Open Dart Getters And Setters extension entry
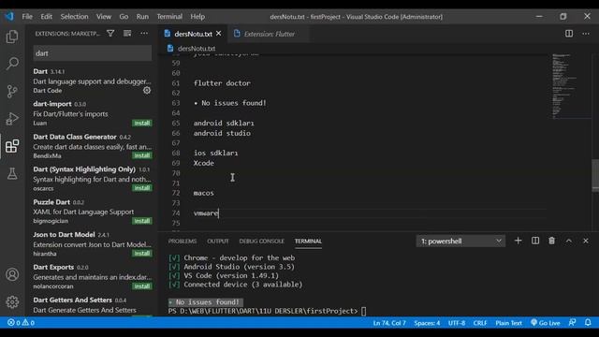This screenshot has width=599, height=337. tap(92, 305)
